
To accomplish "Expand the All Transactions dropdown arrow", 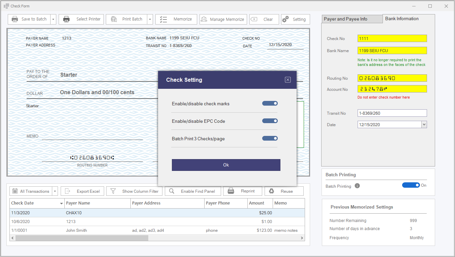I will coord(55,191).
